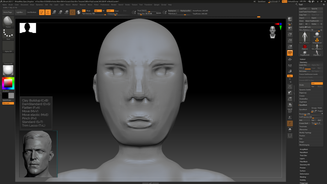Click the head reference image thumbnail
The height and width of the screenshot is (184, 327).
point(38,154)
